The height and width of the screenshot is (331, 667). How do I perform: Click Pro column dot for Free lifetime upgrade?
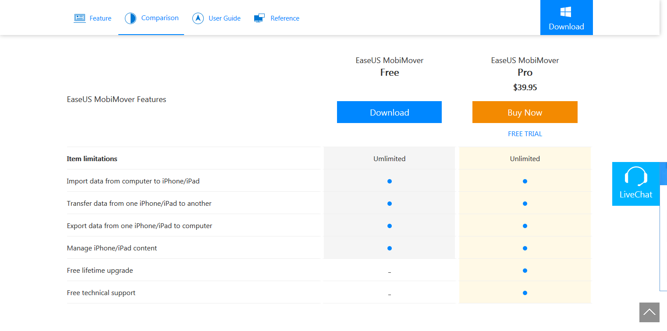point(525,271)
